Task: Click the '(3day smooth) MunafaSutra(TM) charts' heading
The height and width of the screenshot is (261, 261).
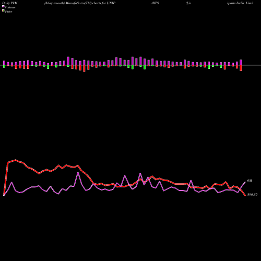Action: pos(73,3)
